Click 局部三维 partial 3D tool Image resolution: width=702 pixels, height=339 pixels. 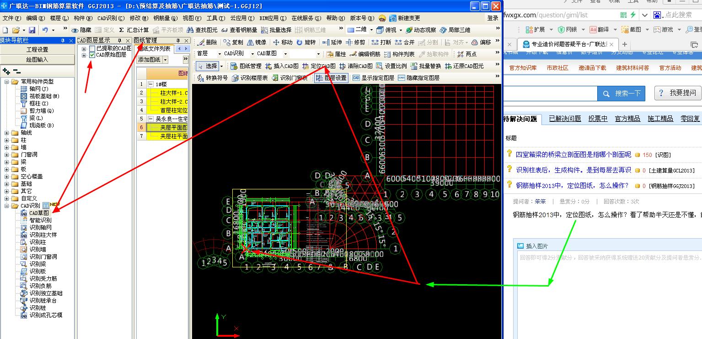tap(455, 30)
